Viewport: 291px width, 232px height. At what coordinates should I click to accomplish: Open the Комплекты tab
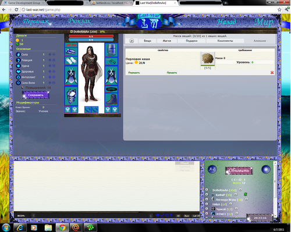tap(225, 41)
